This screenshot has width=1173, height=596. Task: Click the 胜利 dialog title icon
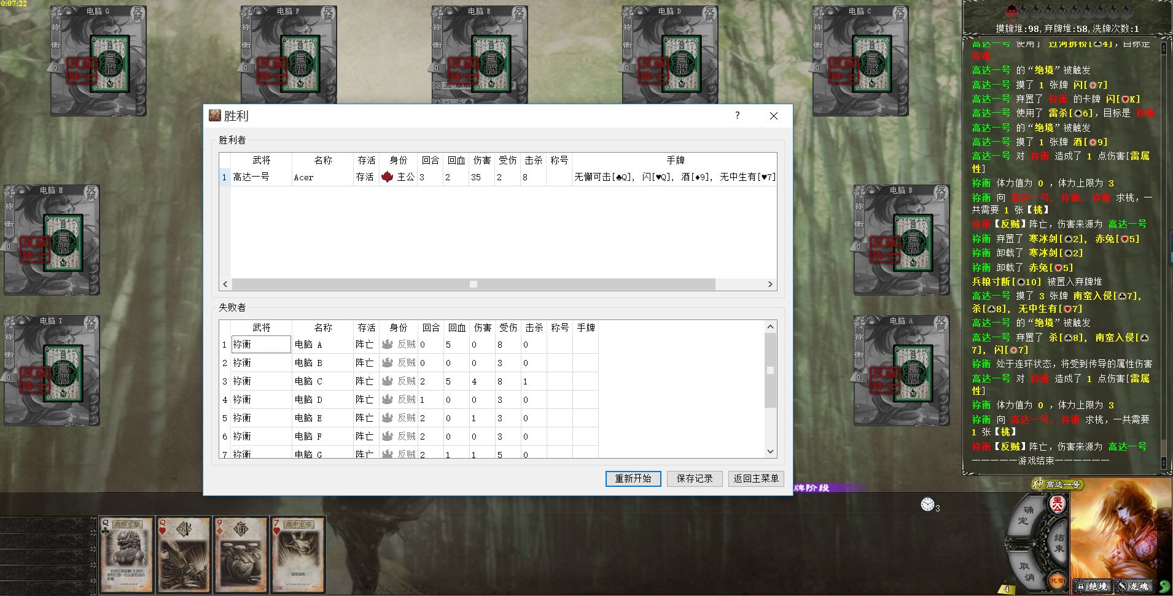click(215, 116)
